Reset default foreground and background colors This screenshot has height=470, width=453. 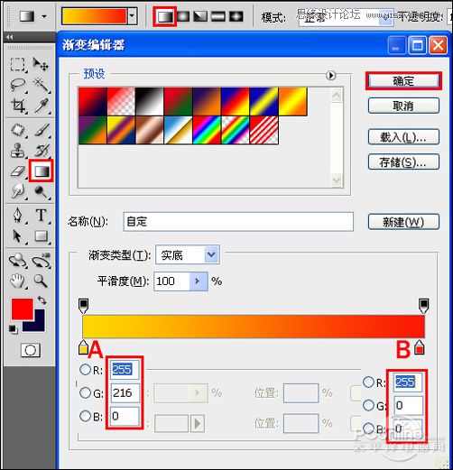(13, 329)
